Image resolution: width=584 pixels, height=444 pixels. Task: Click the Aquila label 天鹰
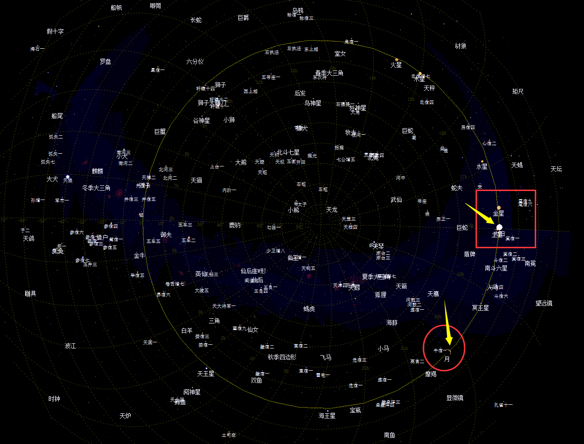click(433, 294)
